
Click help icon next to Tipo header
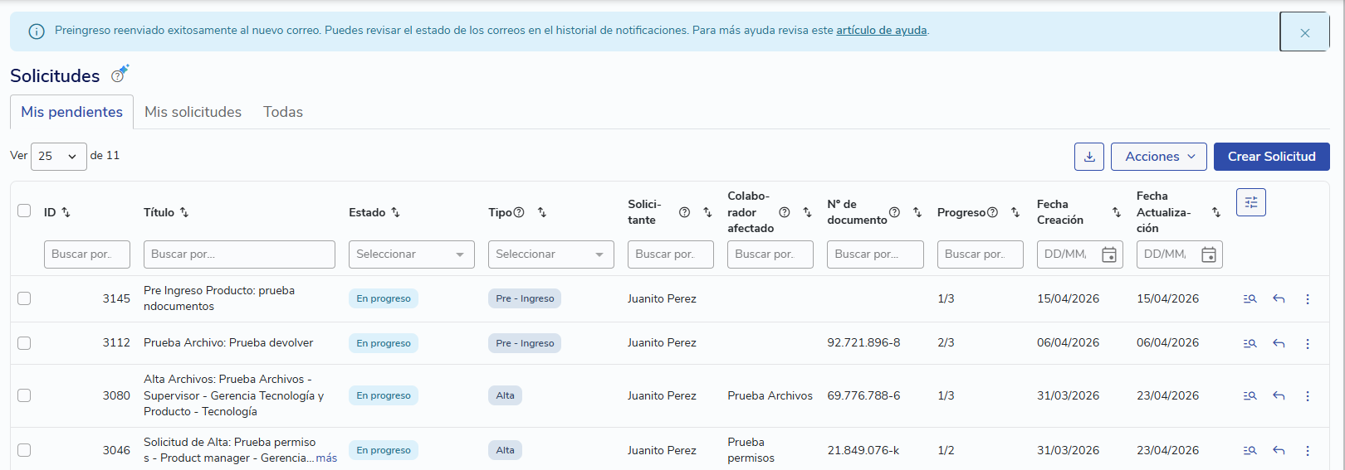click(x=519, y=212)
